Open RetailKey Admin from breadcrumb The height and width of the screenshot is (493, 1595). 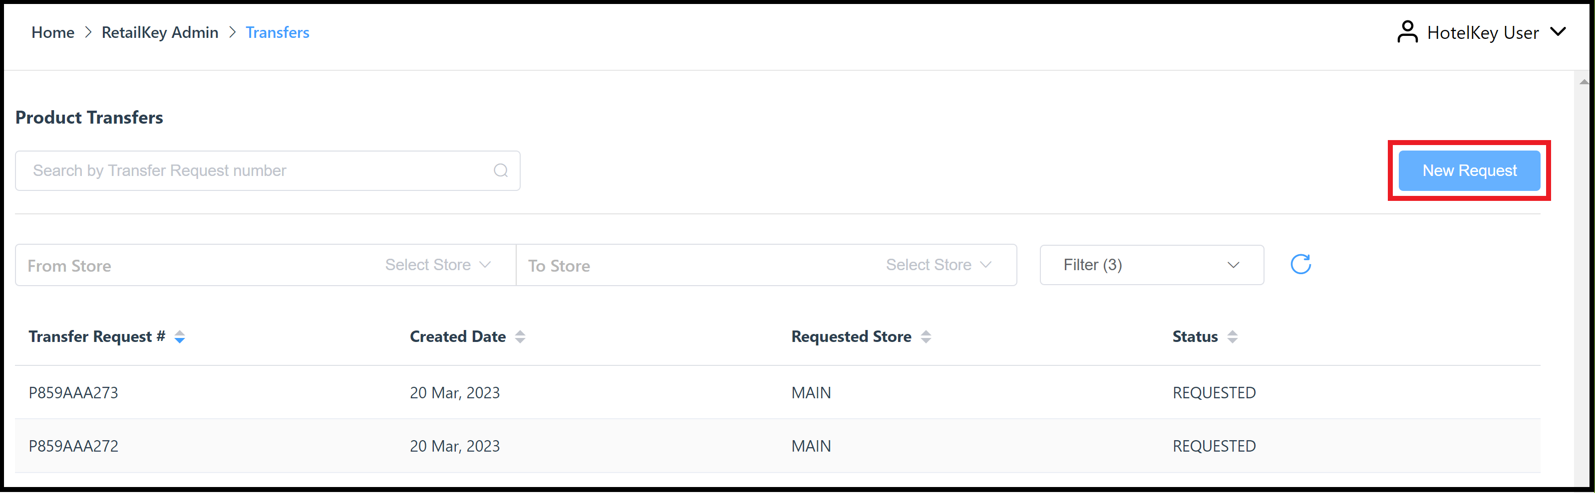[160, 32]
